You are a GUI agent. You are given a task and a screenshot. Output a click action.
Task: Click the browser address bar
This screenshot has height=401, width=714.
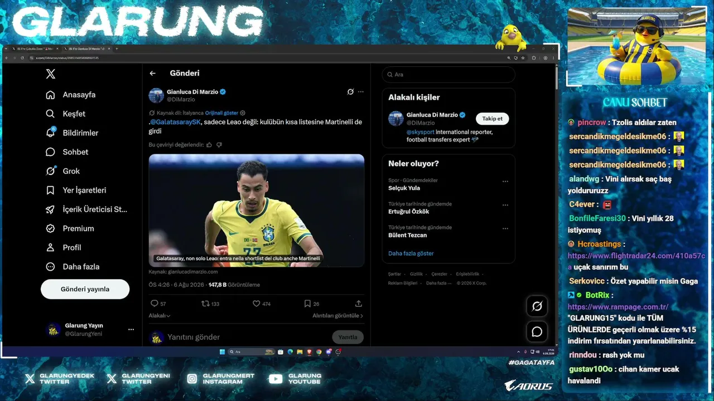tap(268, 58)
